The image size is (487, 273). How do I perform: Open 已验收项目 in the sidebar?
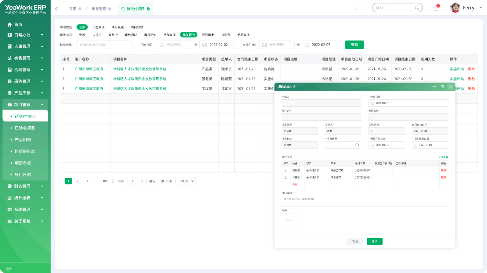point(25,128)
